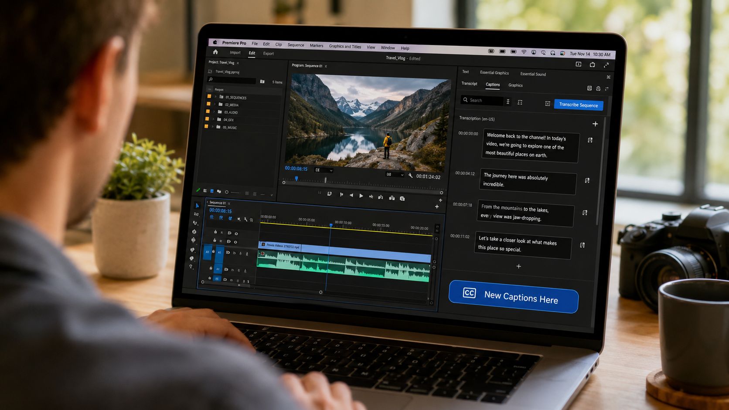Click the step forward playback icon
Viewport: 729px width, 410px height.
pyautogui.click(x=371, y=197)
